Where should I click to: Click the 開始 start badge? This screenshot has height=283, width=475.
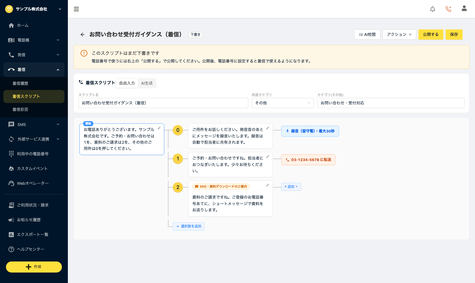[x=88, y=124]
